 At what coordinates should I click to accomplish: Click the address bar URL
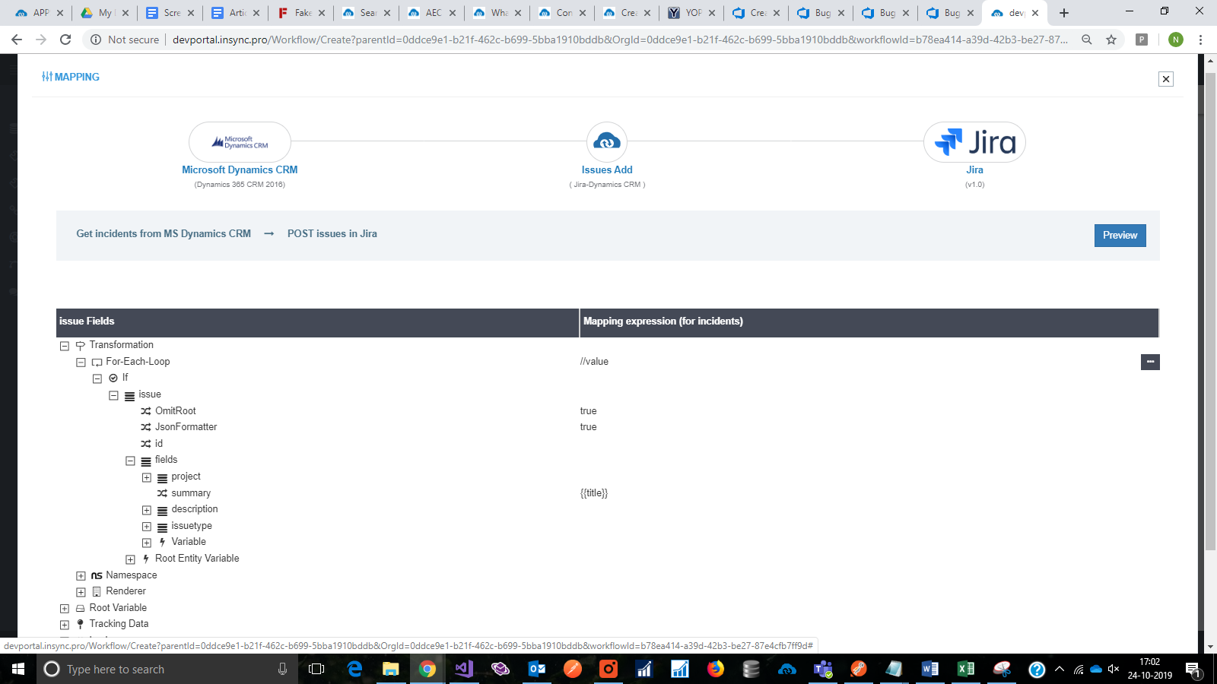click(620, 40)
